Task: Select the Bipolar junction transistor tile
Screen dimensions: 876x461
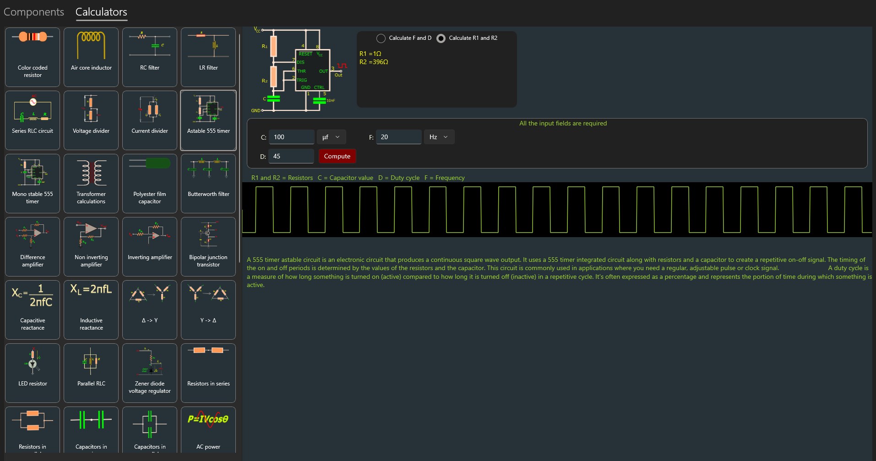Action: click(208, 247)
